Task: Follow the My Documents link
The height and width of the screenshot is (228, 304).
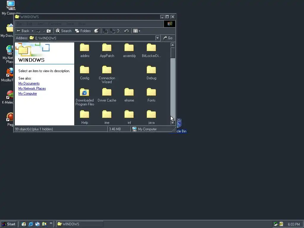Action: pos(29,83)
